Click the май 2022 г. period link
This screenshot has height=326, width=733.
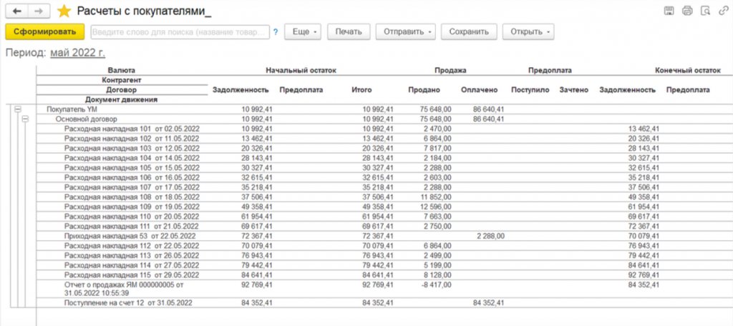(x=78, y=53)
